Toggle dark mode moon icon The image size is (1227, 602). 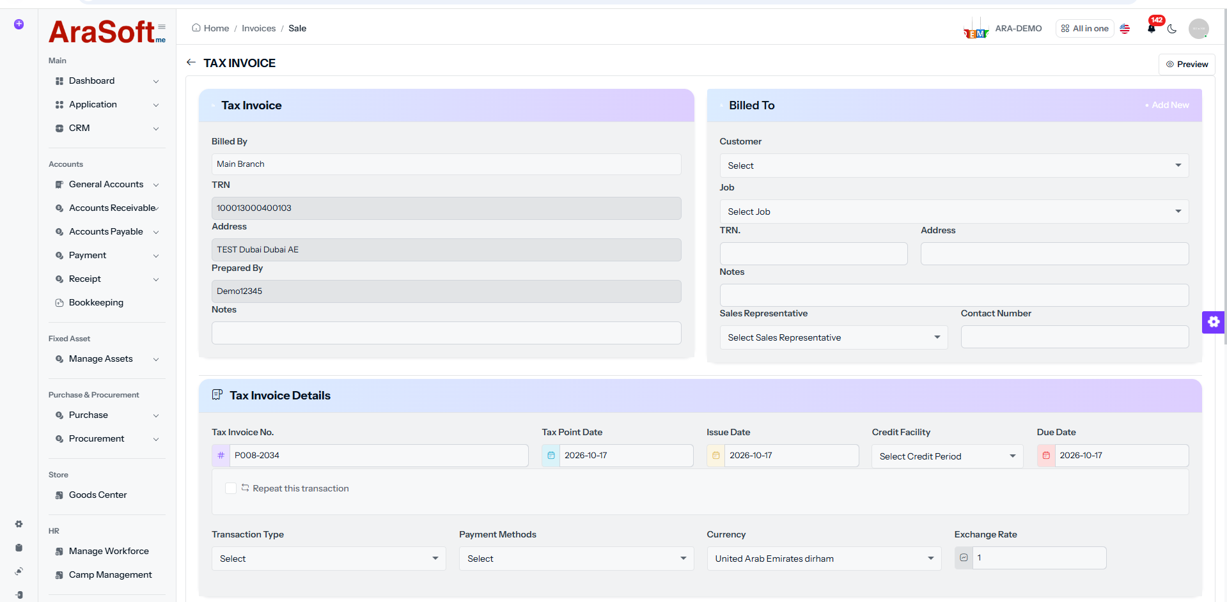click(1172, 29)
